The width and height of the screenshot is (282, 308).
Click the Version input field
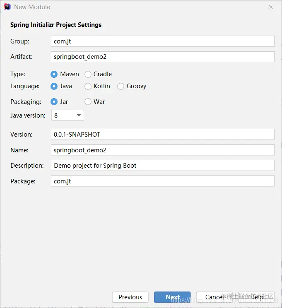(163, 135)
